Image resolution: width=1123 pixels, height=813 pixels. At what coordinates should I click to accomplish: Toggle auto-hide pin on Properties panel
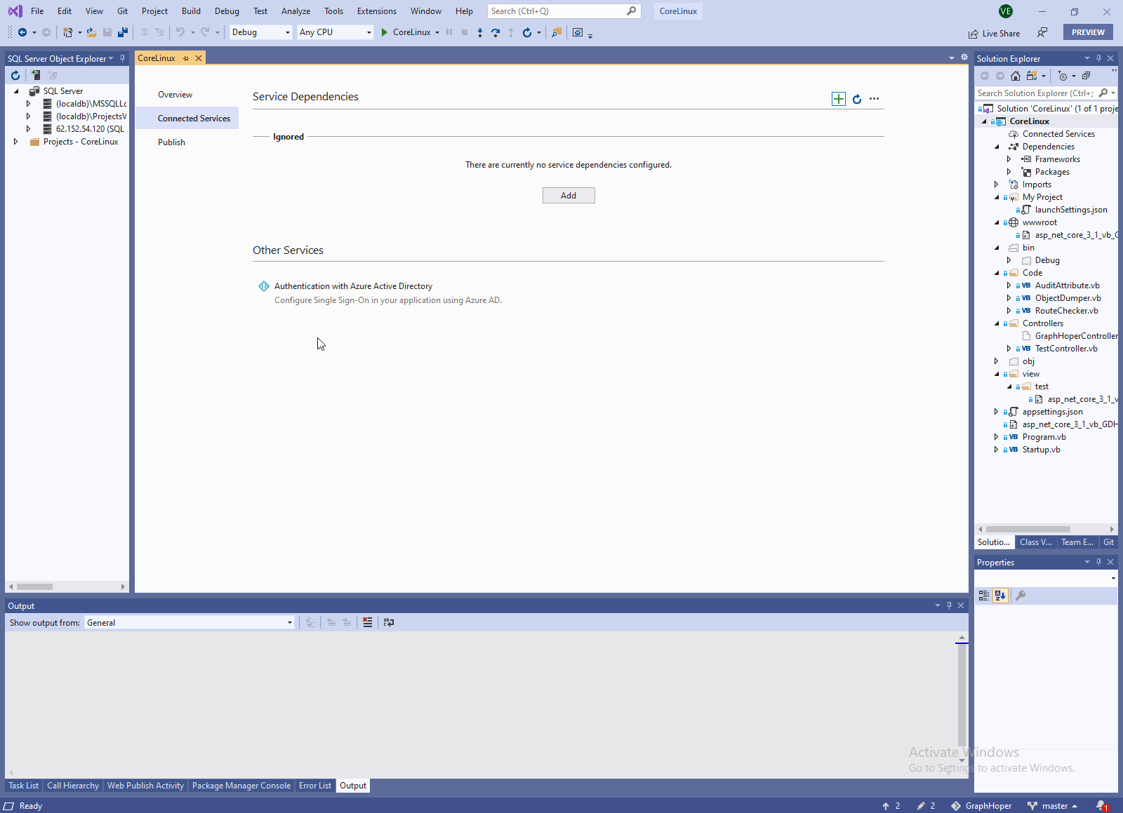1098,562
